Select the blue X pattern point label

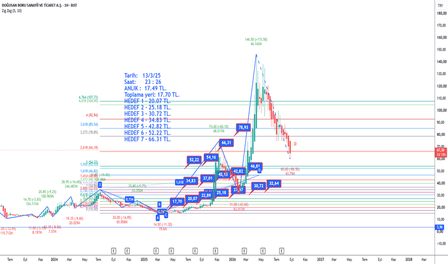coord(100,185)
